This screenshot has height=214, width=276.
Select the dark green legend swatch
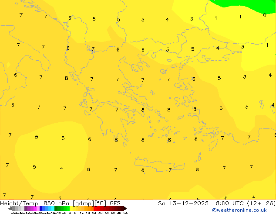[56, 209]
